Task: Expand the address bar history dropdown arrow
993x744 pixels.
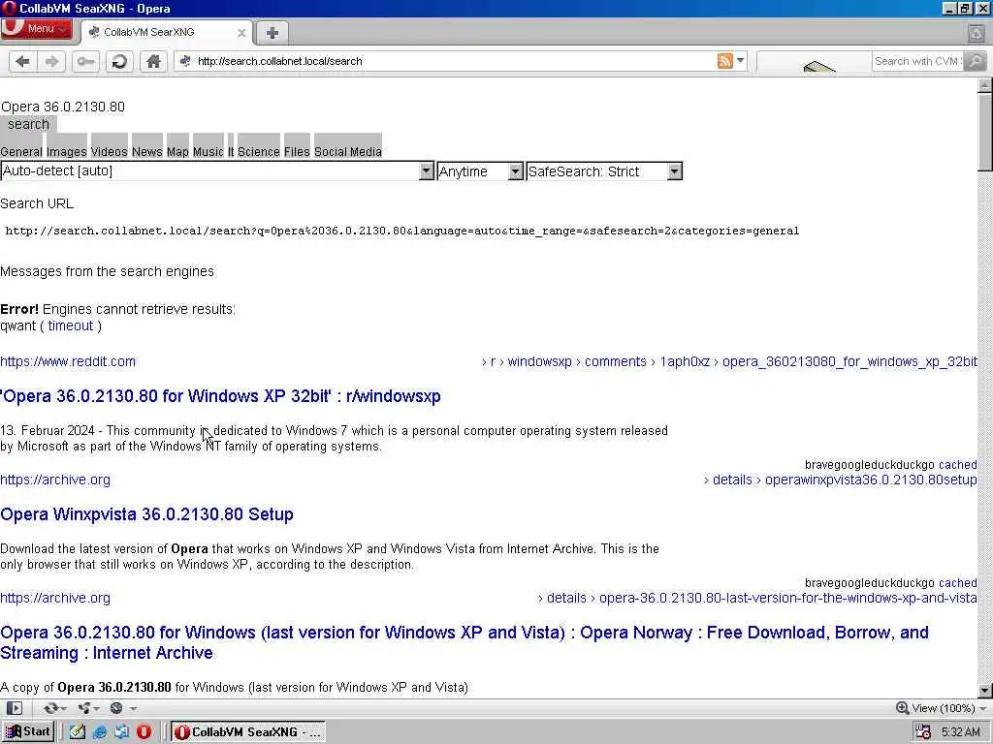Action: [740, 61]
